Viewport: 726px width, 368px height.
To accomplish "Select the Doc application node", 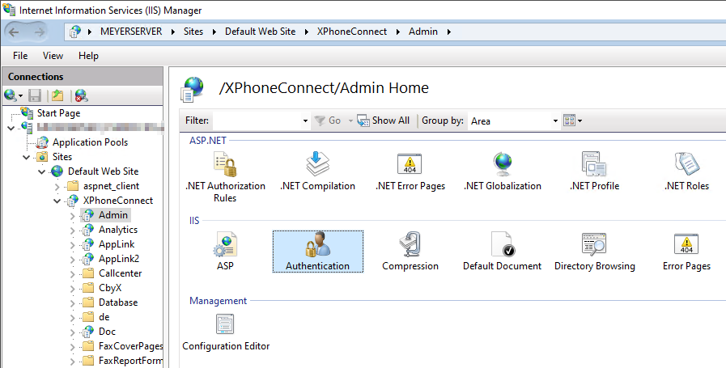I will point(107,332).
